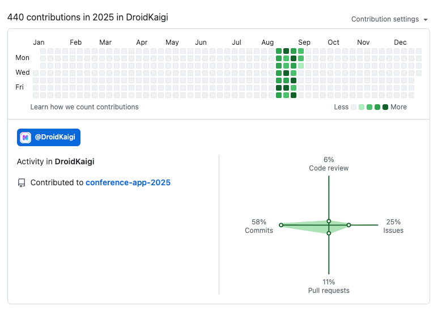442x315 pixels.
Task: Click the '11% Pull requests' label
Action: [x=329, y=286]
